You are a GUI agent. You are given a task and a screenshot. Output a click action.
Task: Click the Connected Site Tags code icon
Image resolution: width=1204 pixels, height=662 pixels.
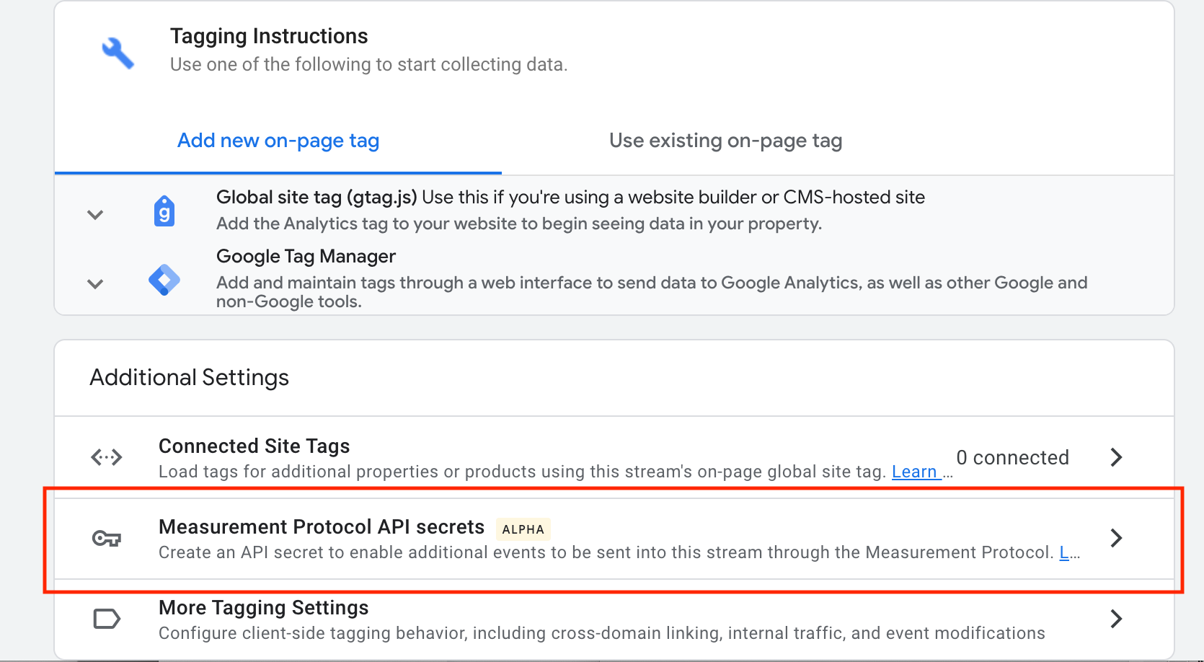pos(107,457)
